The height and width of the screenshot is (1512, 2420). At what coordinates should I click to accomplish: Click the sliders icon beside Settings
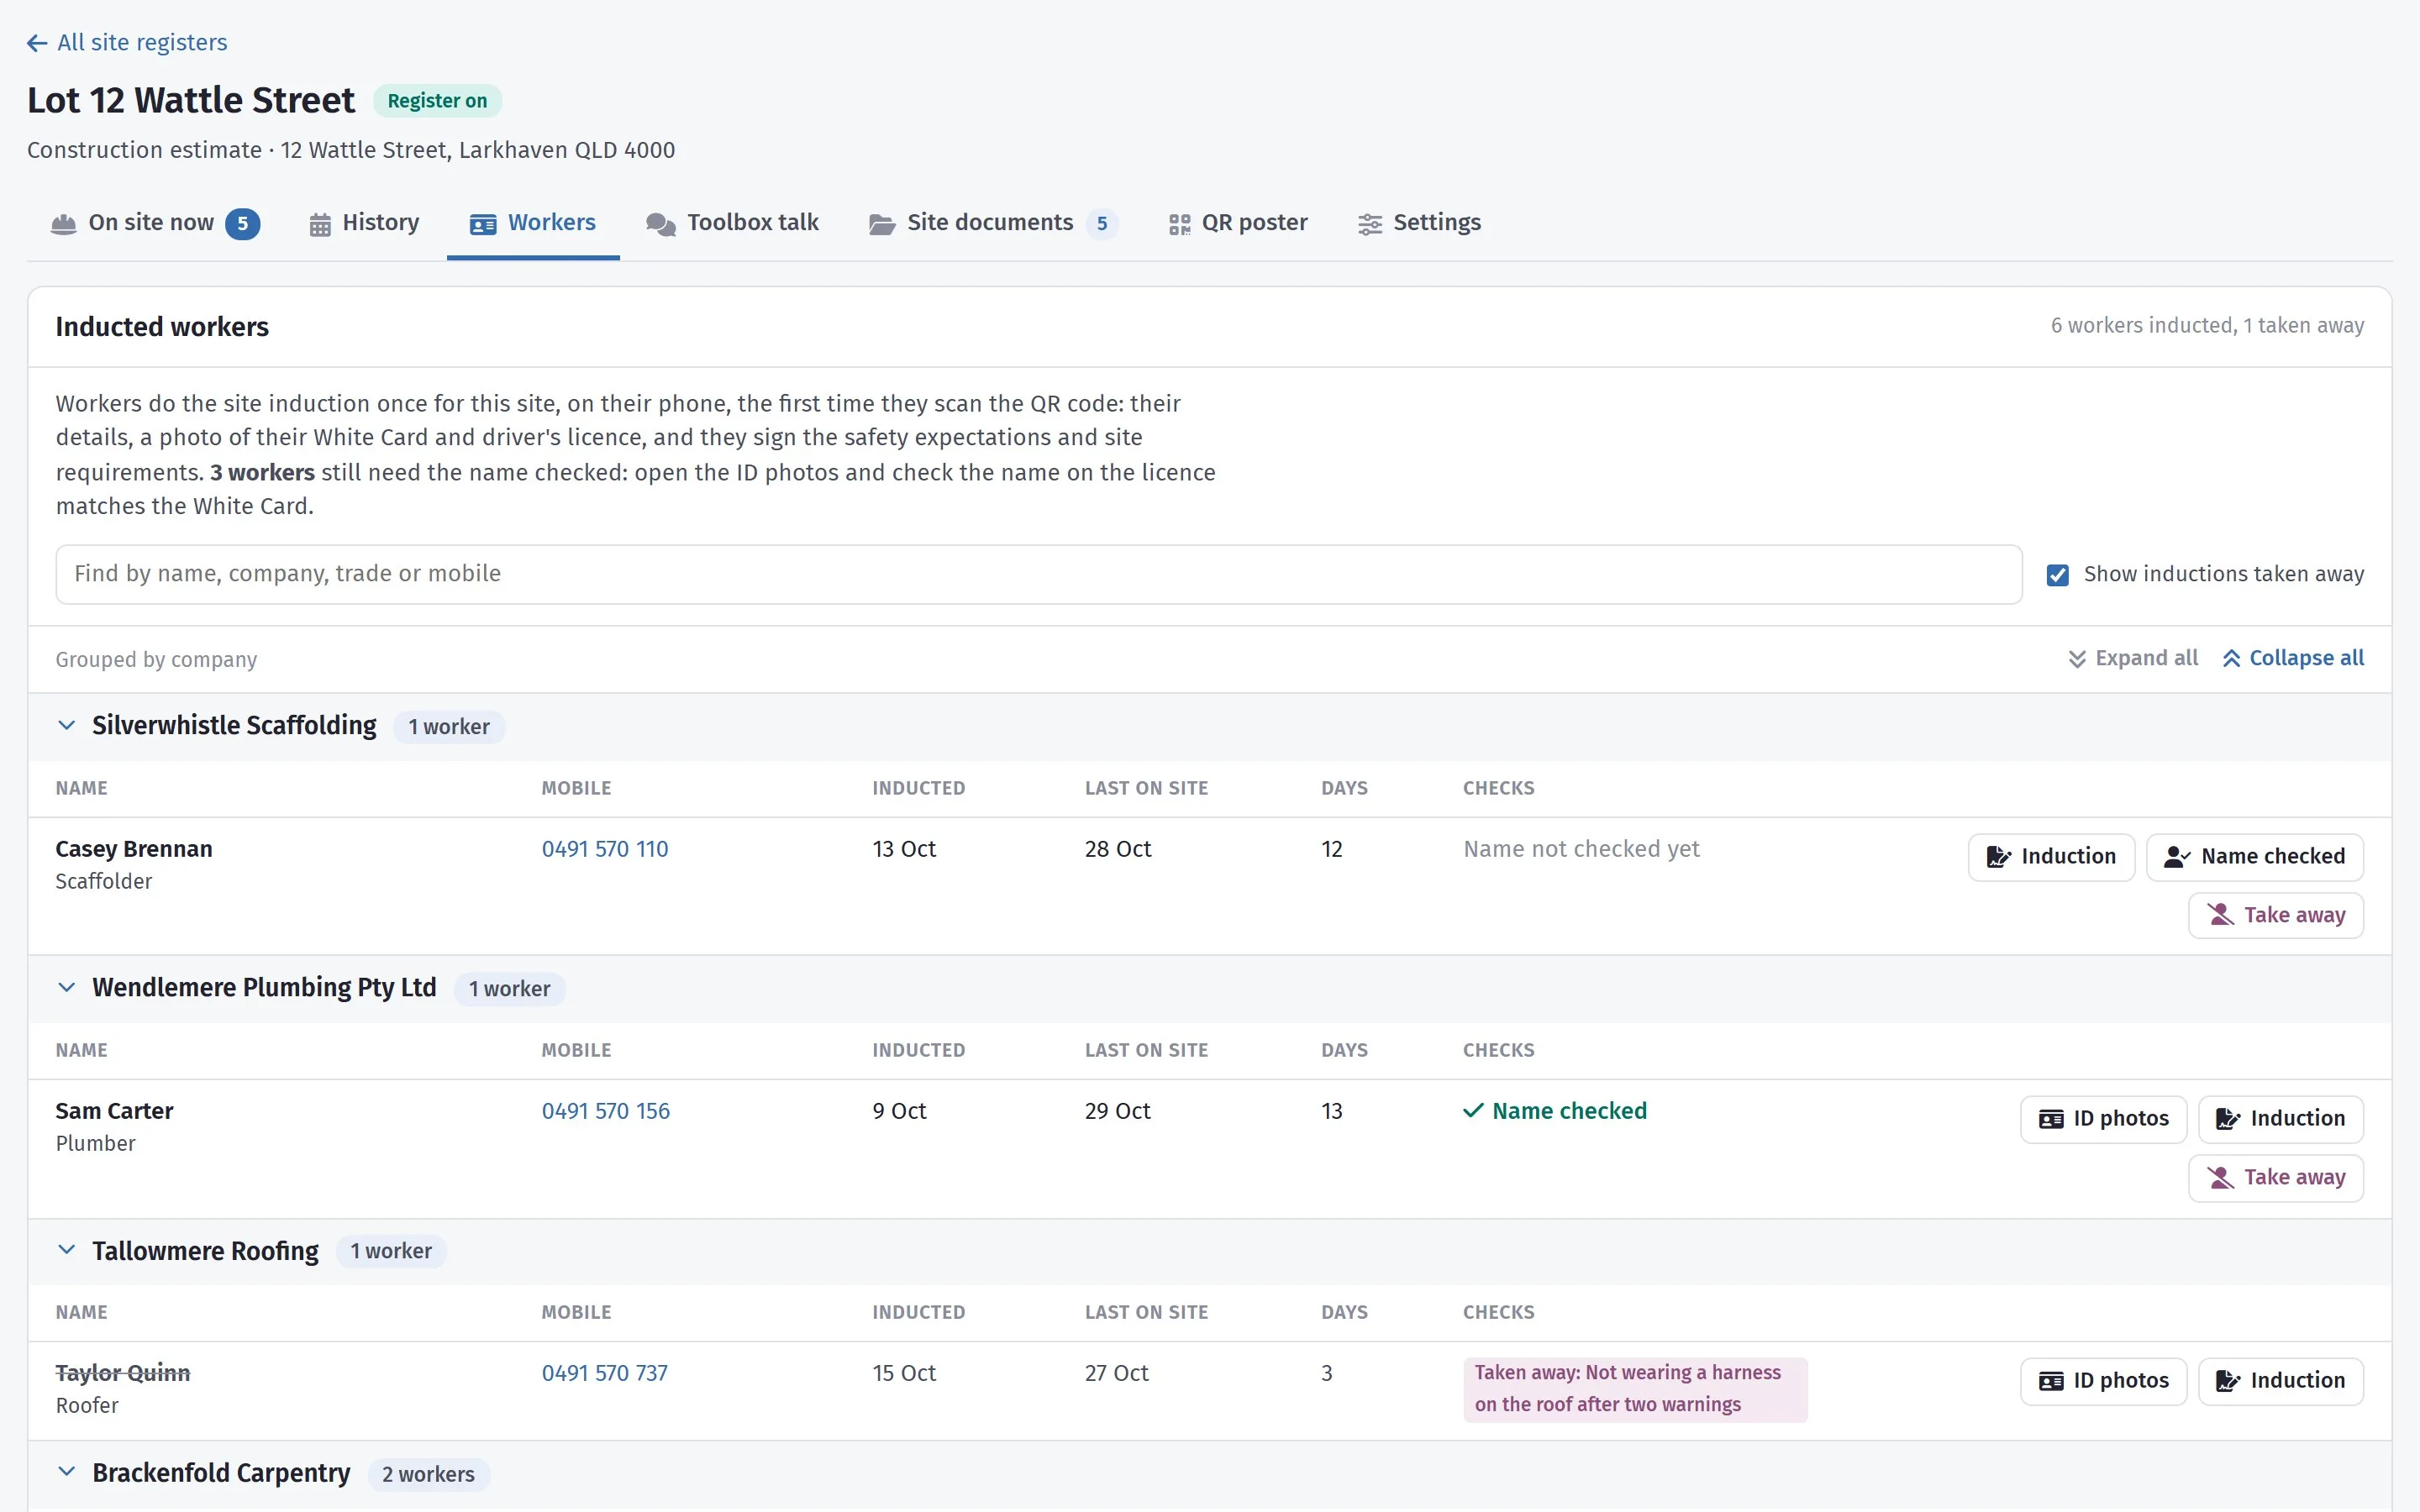(1370, 224)
